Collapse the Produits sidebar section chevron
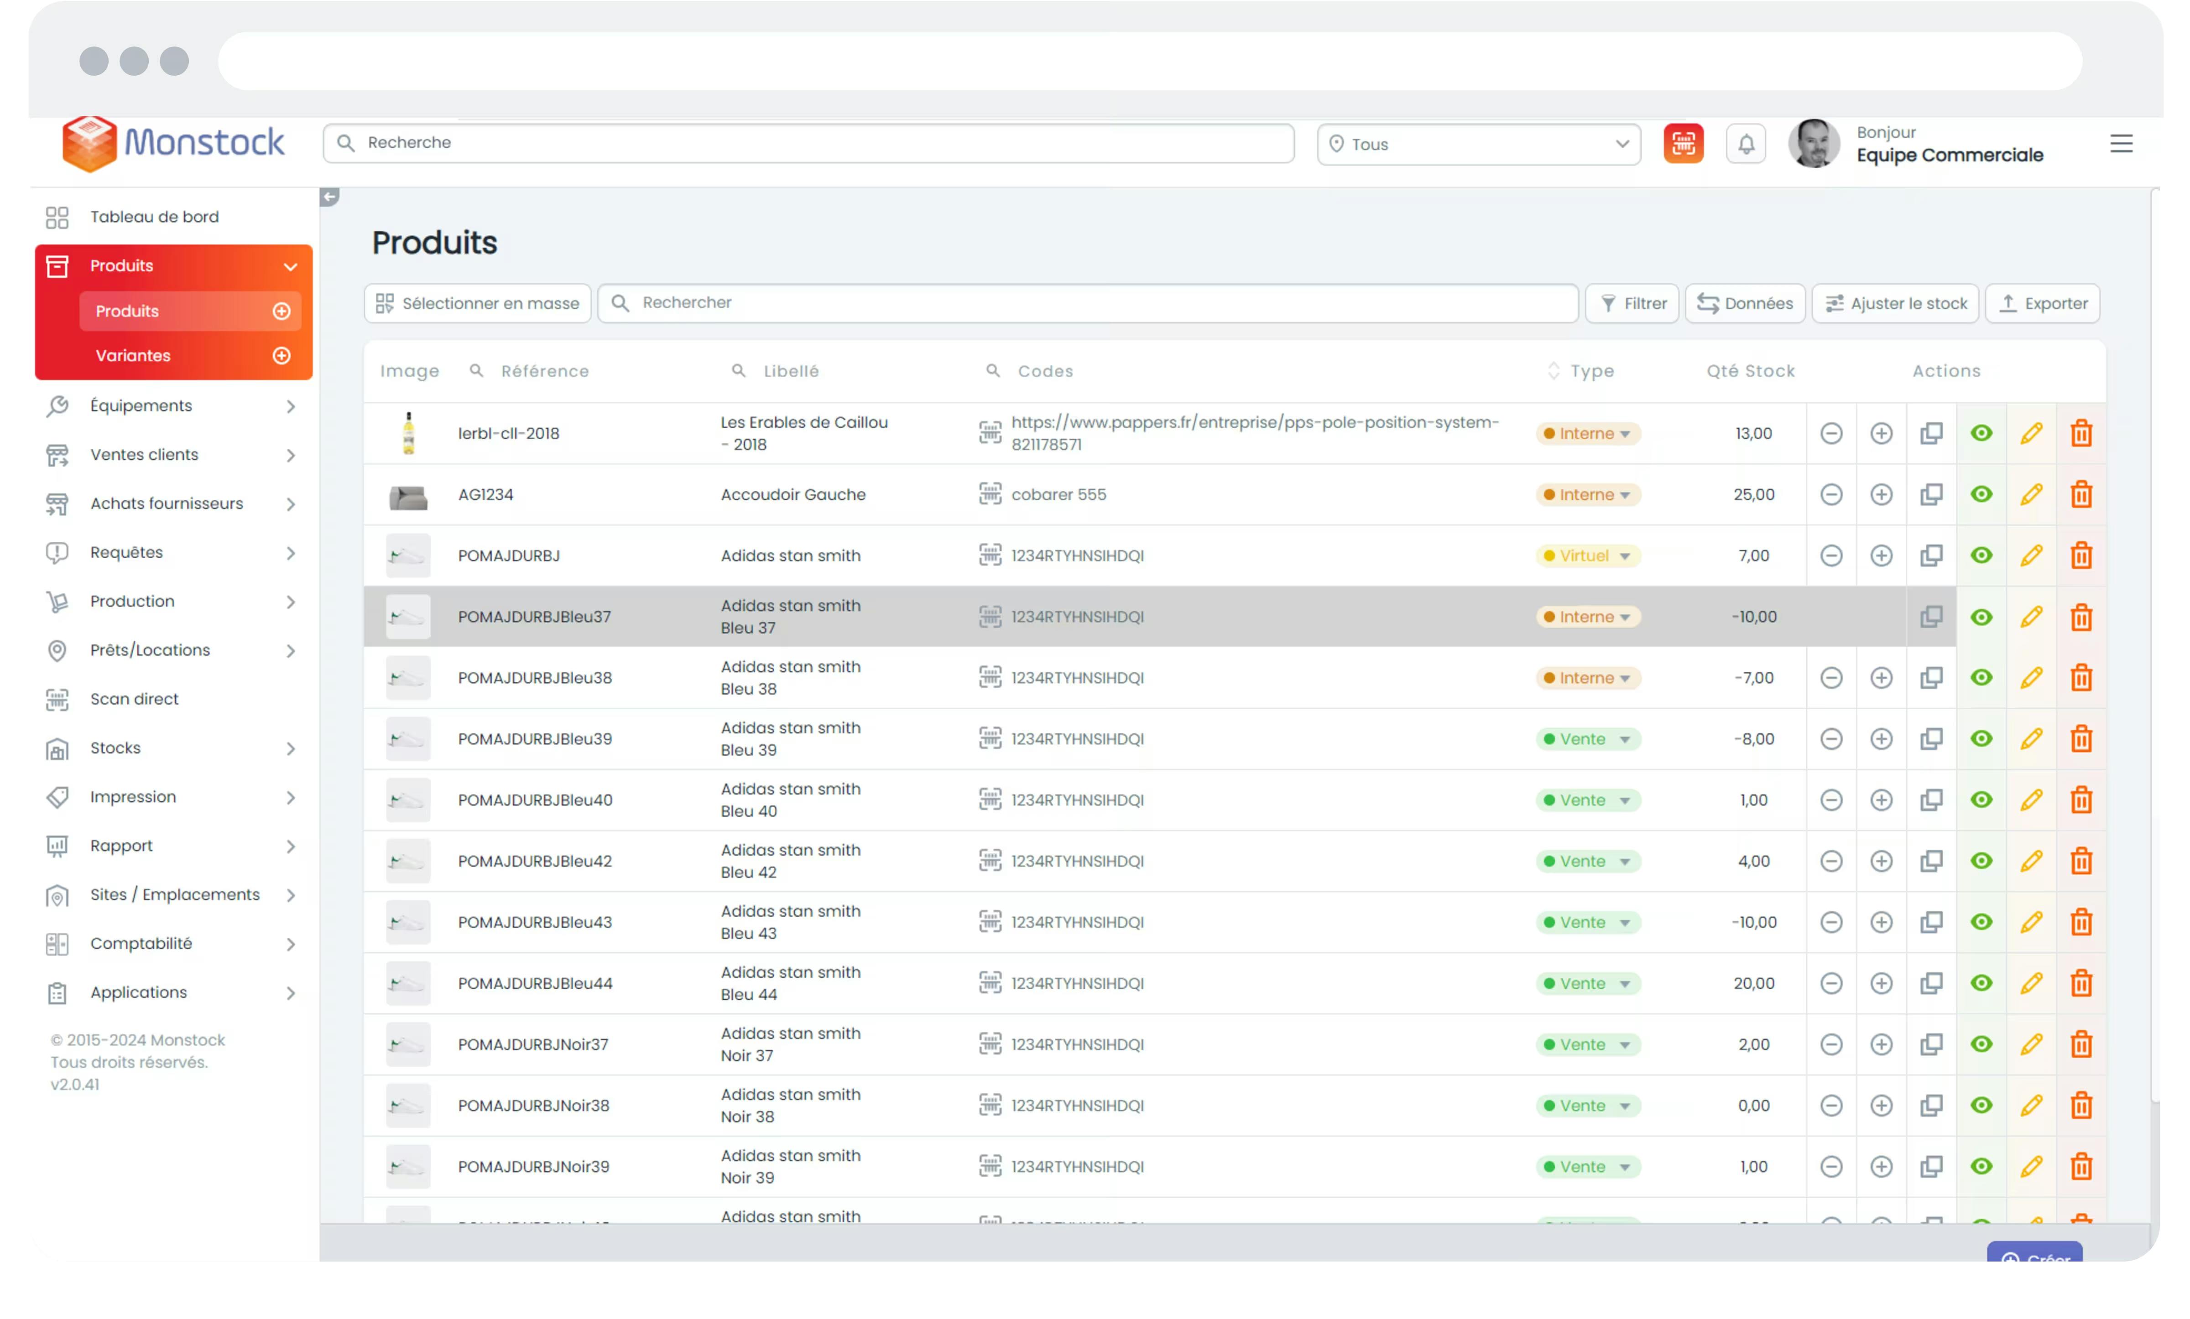Screen dimensions: 2190x1319 (291, 266)
